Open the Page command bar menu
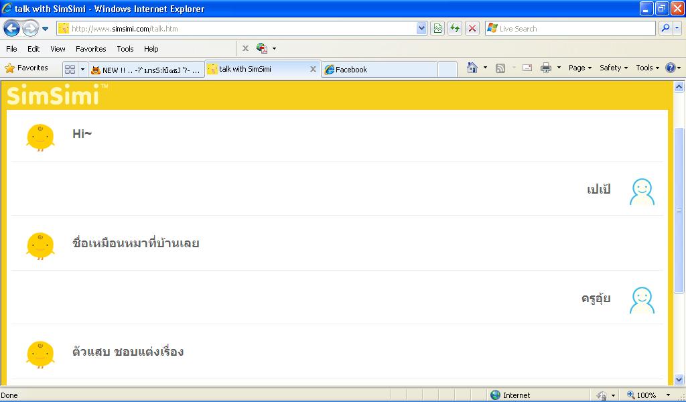Screen dimensions: 686x402 point(580,68)
